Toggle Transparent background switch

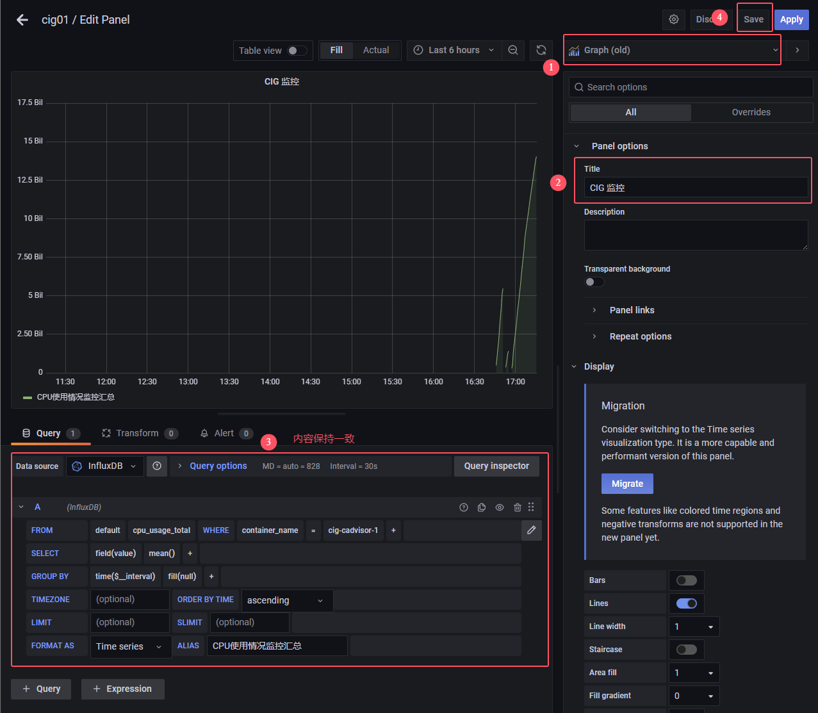pos(594,282)
